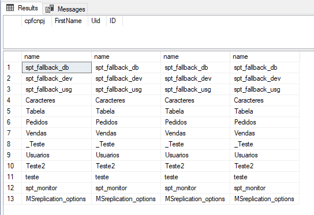Screen dimensions: 314x215
Task: Click the Results grid icon
Action: (x=10, y=8)
